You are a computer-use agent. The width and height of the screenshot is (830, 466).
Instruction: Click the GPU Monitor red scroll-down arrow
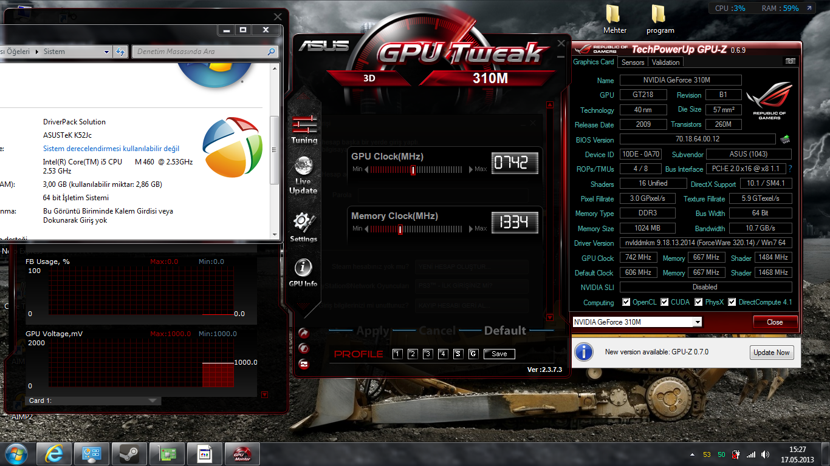(264, 394)
